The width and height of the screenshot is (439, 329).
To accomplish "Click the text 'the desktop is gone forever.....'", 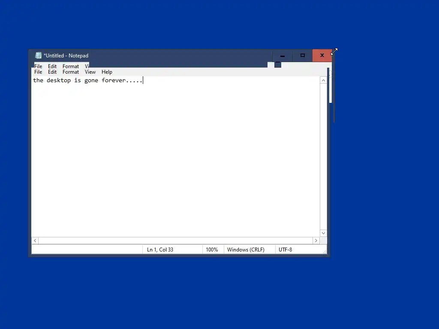I will [87, 81].
